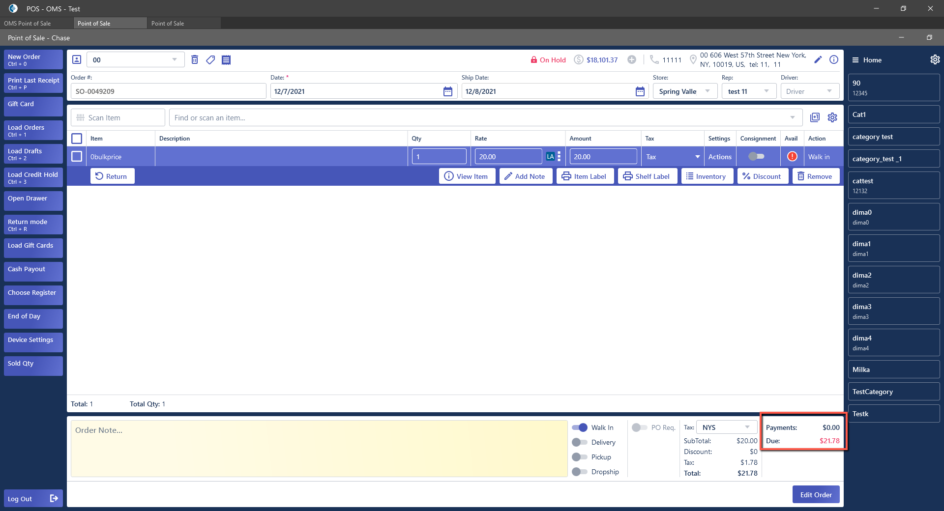Open the TestCategory category
Screen dimensions: 944x511
(894, 392)
